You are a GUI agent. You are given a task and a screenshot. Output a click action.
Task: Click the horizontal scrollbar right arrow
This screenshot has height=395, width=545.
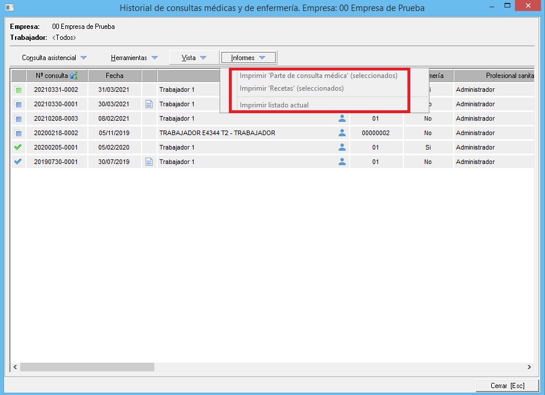[529, 367]
